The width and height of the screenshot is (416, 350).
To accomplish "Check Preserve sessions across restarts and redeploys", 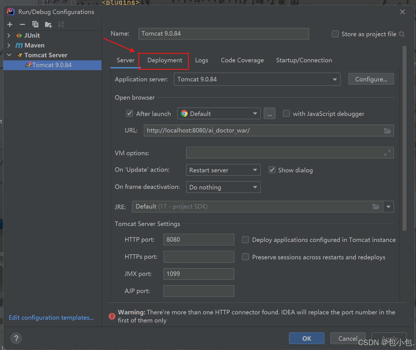I will pyautogui.click(x=246, y=257).
